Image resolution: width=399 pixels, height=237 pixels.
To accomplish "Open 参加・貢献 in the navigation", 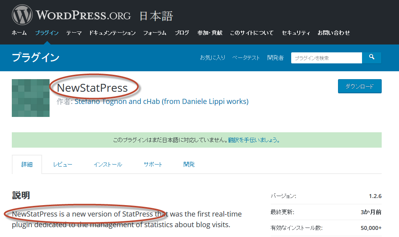I will pyautogui.click(x=210, y=33).
